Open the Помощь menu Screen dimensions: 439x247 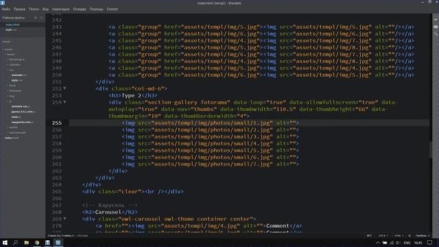click(x=96, y=9)
